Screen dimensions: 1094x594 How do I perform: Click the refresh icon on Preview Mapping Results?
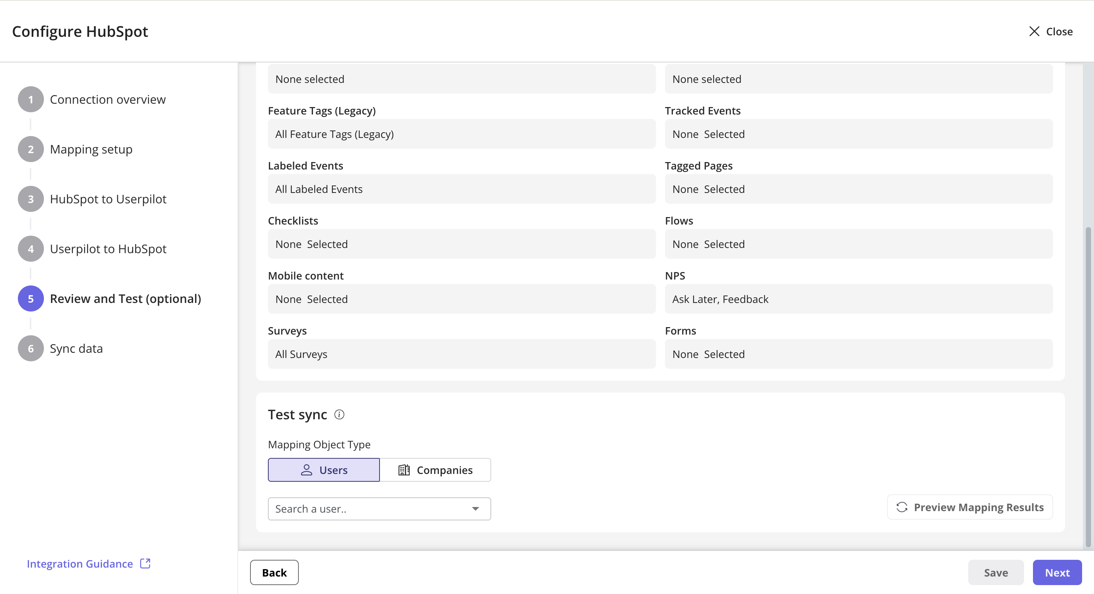click(902, 507)
